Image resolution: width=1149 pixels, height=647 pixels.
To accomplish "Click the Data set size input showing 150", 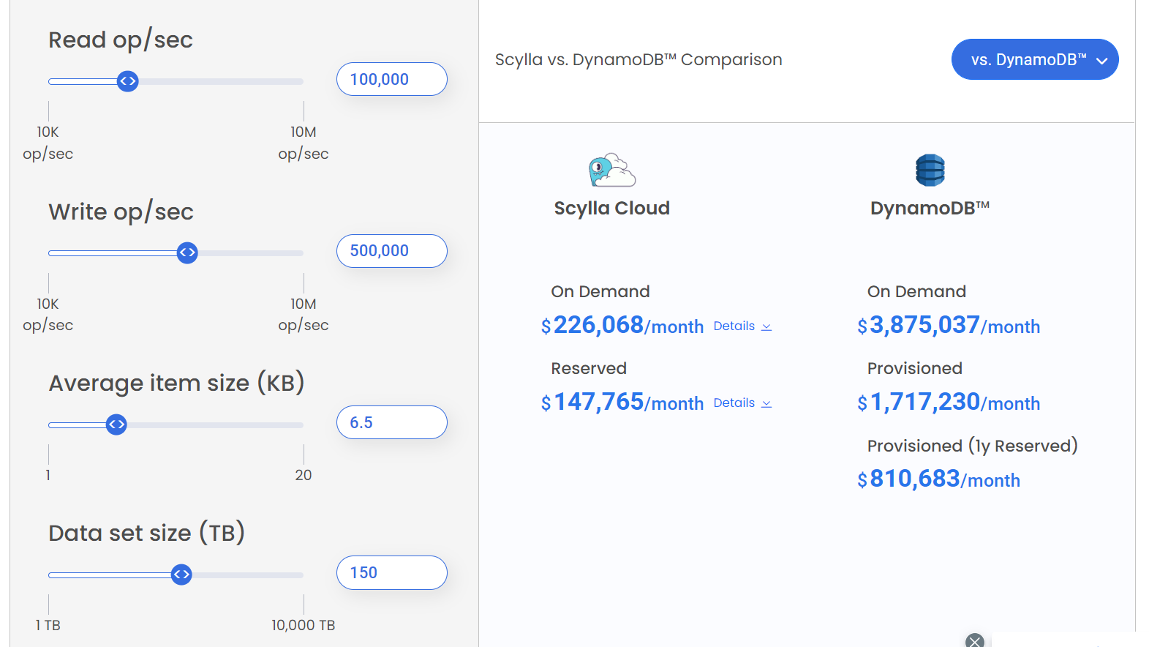I will pyautogui.click(x=392, y=572).
